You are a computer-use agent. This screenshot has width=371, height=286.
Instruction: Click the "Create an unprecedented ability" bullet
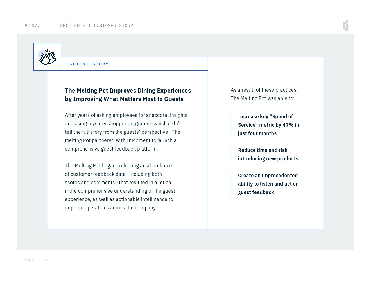pyautogui.click(x=268, y=184)
